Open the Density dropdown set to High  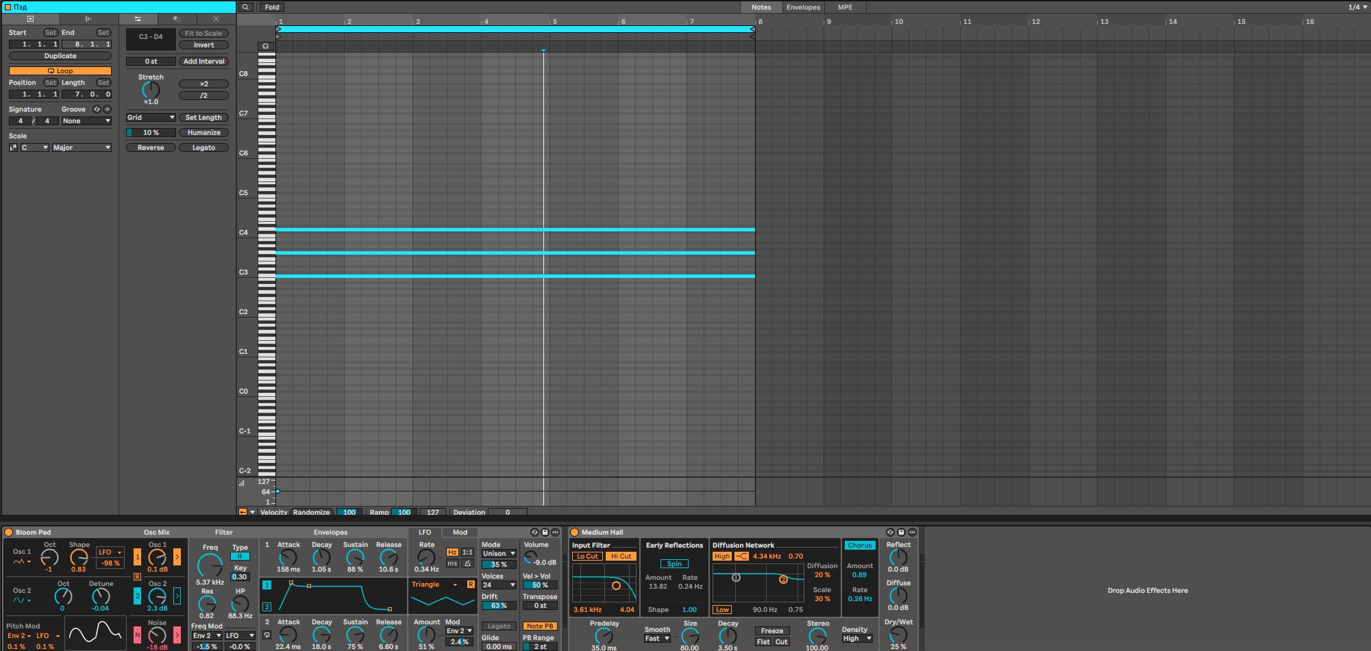pos(857,639)
